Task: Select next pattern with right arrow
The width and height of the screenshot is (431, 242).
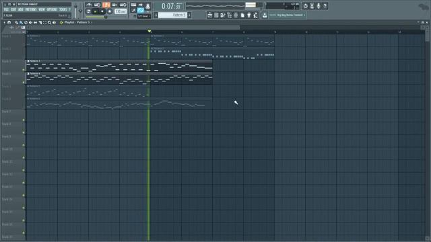Action: (189, 15)
